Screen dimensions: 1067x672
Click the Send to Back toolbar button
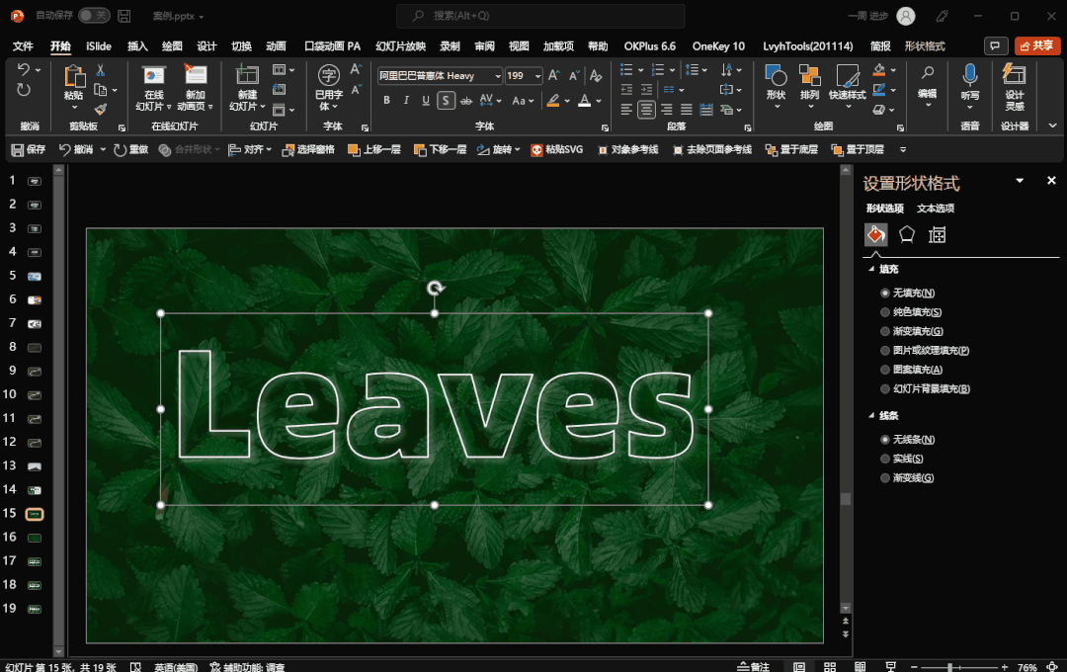point(791,150)
